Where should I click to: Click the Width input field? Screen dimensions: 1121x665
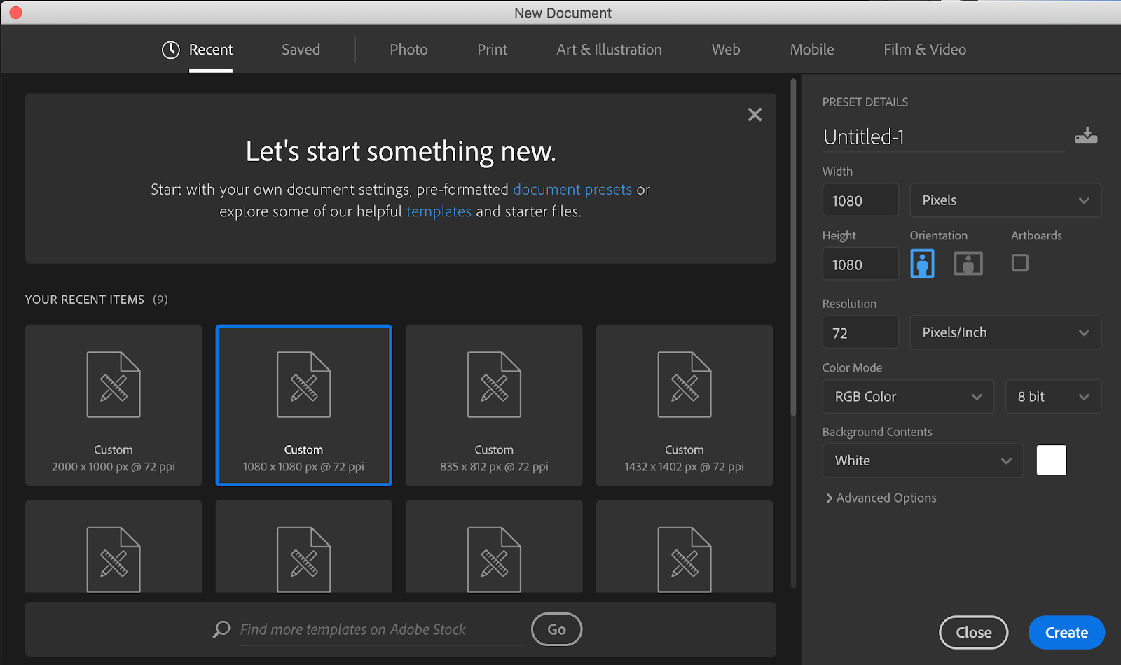(x=860, y=200)
